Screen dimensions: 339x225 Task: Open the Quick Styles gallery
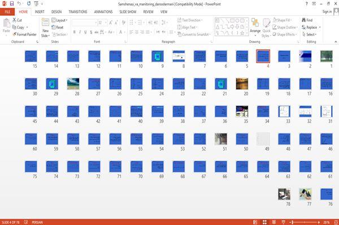(x=266, y=28)
